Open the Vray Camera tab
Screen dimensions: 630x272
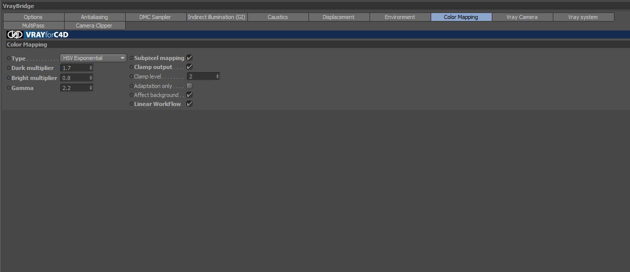coord(522,17)
